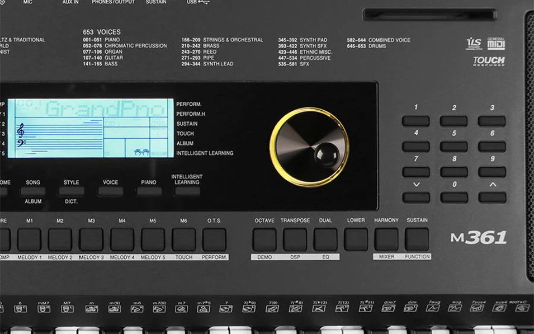Tap the percussion icon labeled 7(#11)
534x334 pixels.
coord(366,308)
